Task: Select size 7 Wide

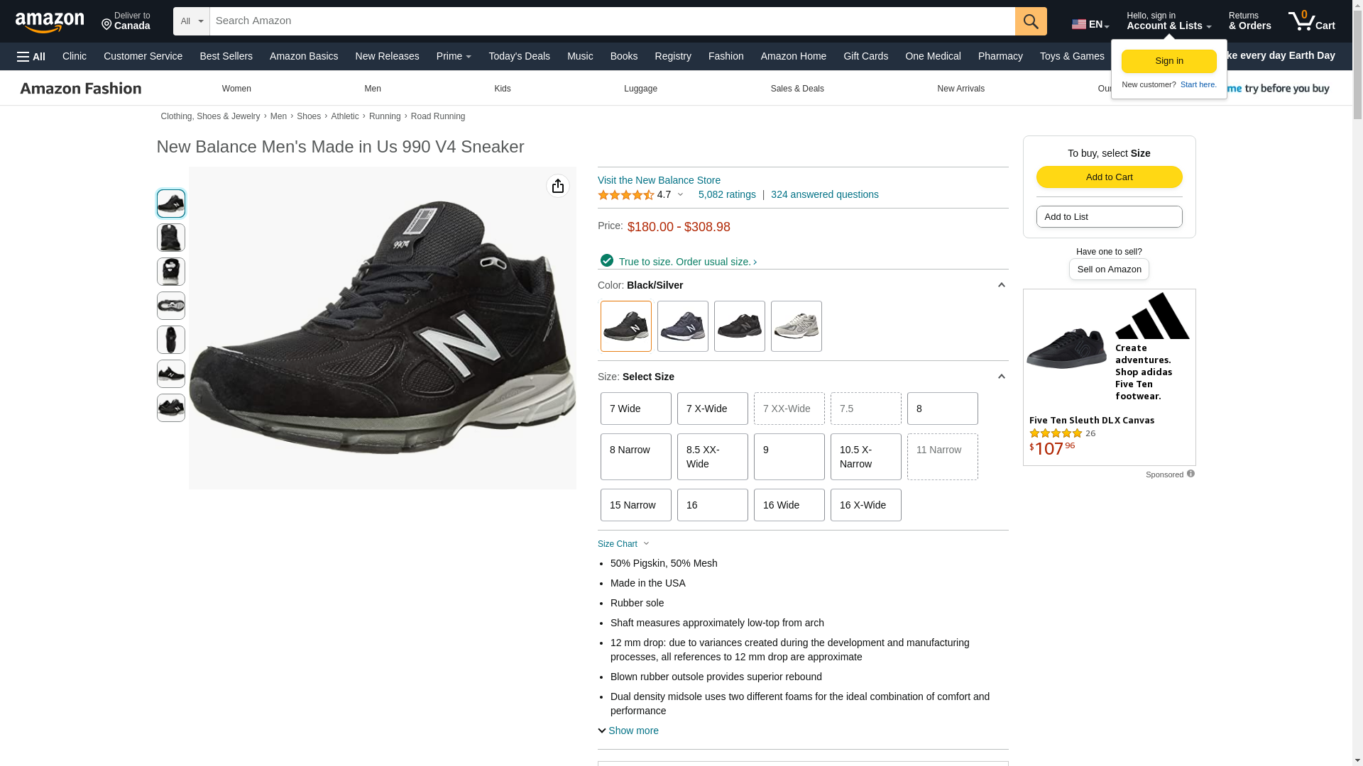Action: (x=635, y=409)
